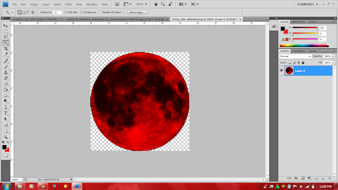This screenshot has width=338, height=190.
Task: Select the Blur tool
Action: point(6,96)
